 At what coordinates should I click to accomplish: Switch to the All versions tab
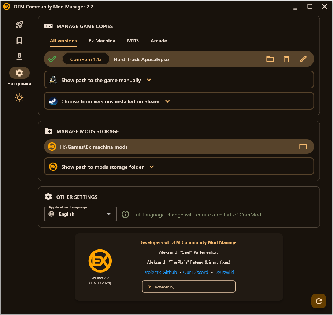coord(63,41)
